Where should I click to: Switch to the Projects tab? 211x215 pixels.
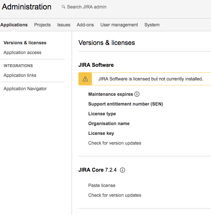click(x=42, y=25)
